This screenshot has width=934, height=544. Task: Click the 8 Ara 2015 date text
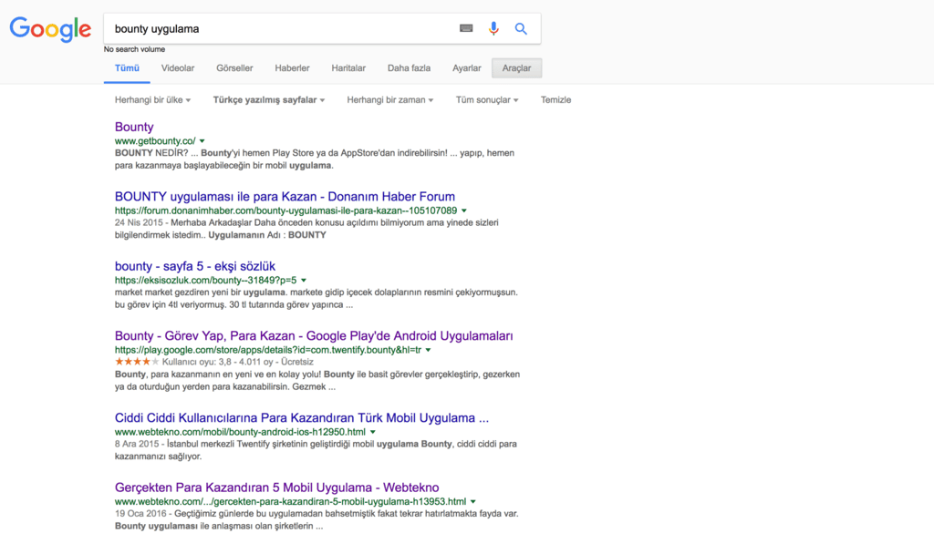(x=137, y=444)
